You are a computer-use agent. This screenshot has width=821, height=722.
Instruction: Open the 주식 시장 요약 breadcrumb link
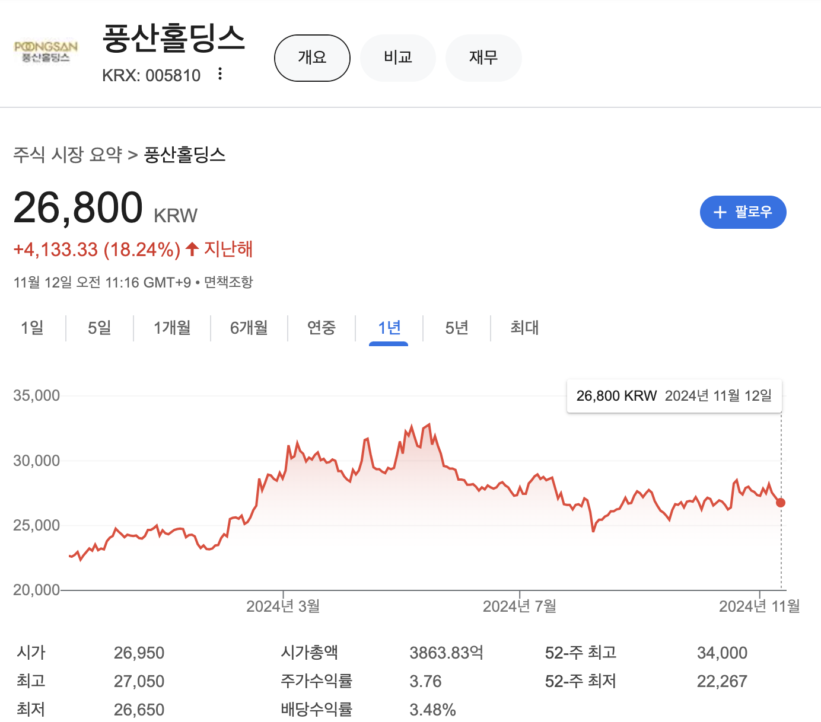pos(68,155)
